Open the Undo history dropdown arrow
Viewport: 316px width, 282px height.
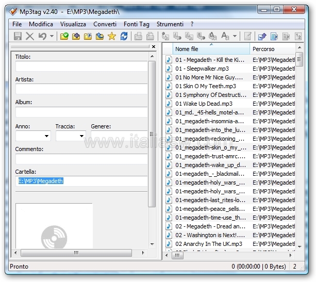click(x=52, y=36)
